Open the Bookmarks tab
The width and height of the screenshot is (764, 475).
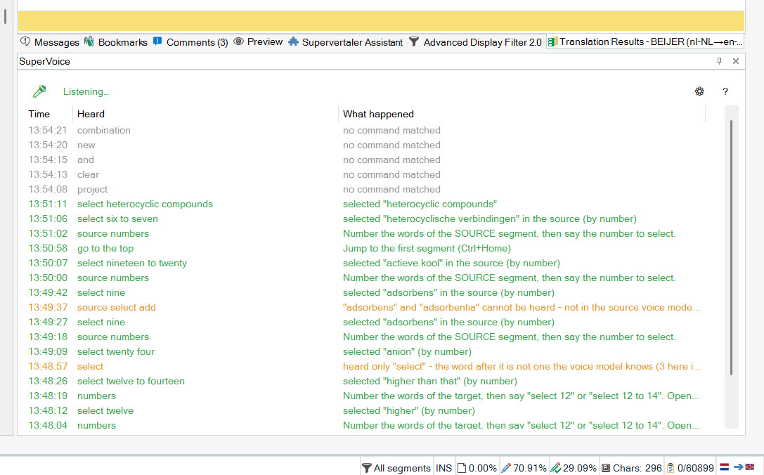(x=116, y=42)
